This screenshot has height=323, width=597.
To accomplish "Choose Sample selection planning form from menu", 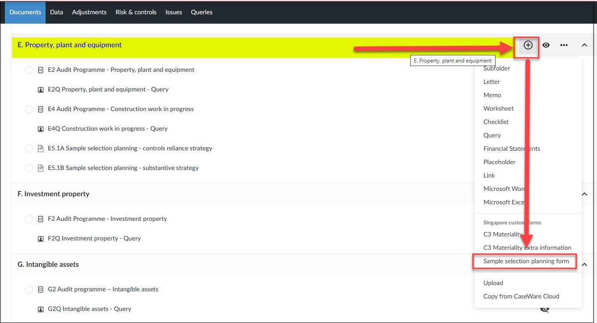I will (526, 261).
